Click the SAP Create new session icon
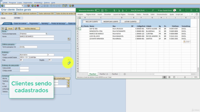Viewport: 200px width, 112px height. [63, 6]
